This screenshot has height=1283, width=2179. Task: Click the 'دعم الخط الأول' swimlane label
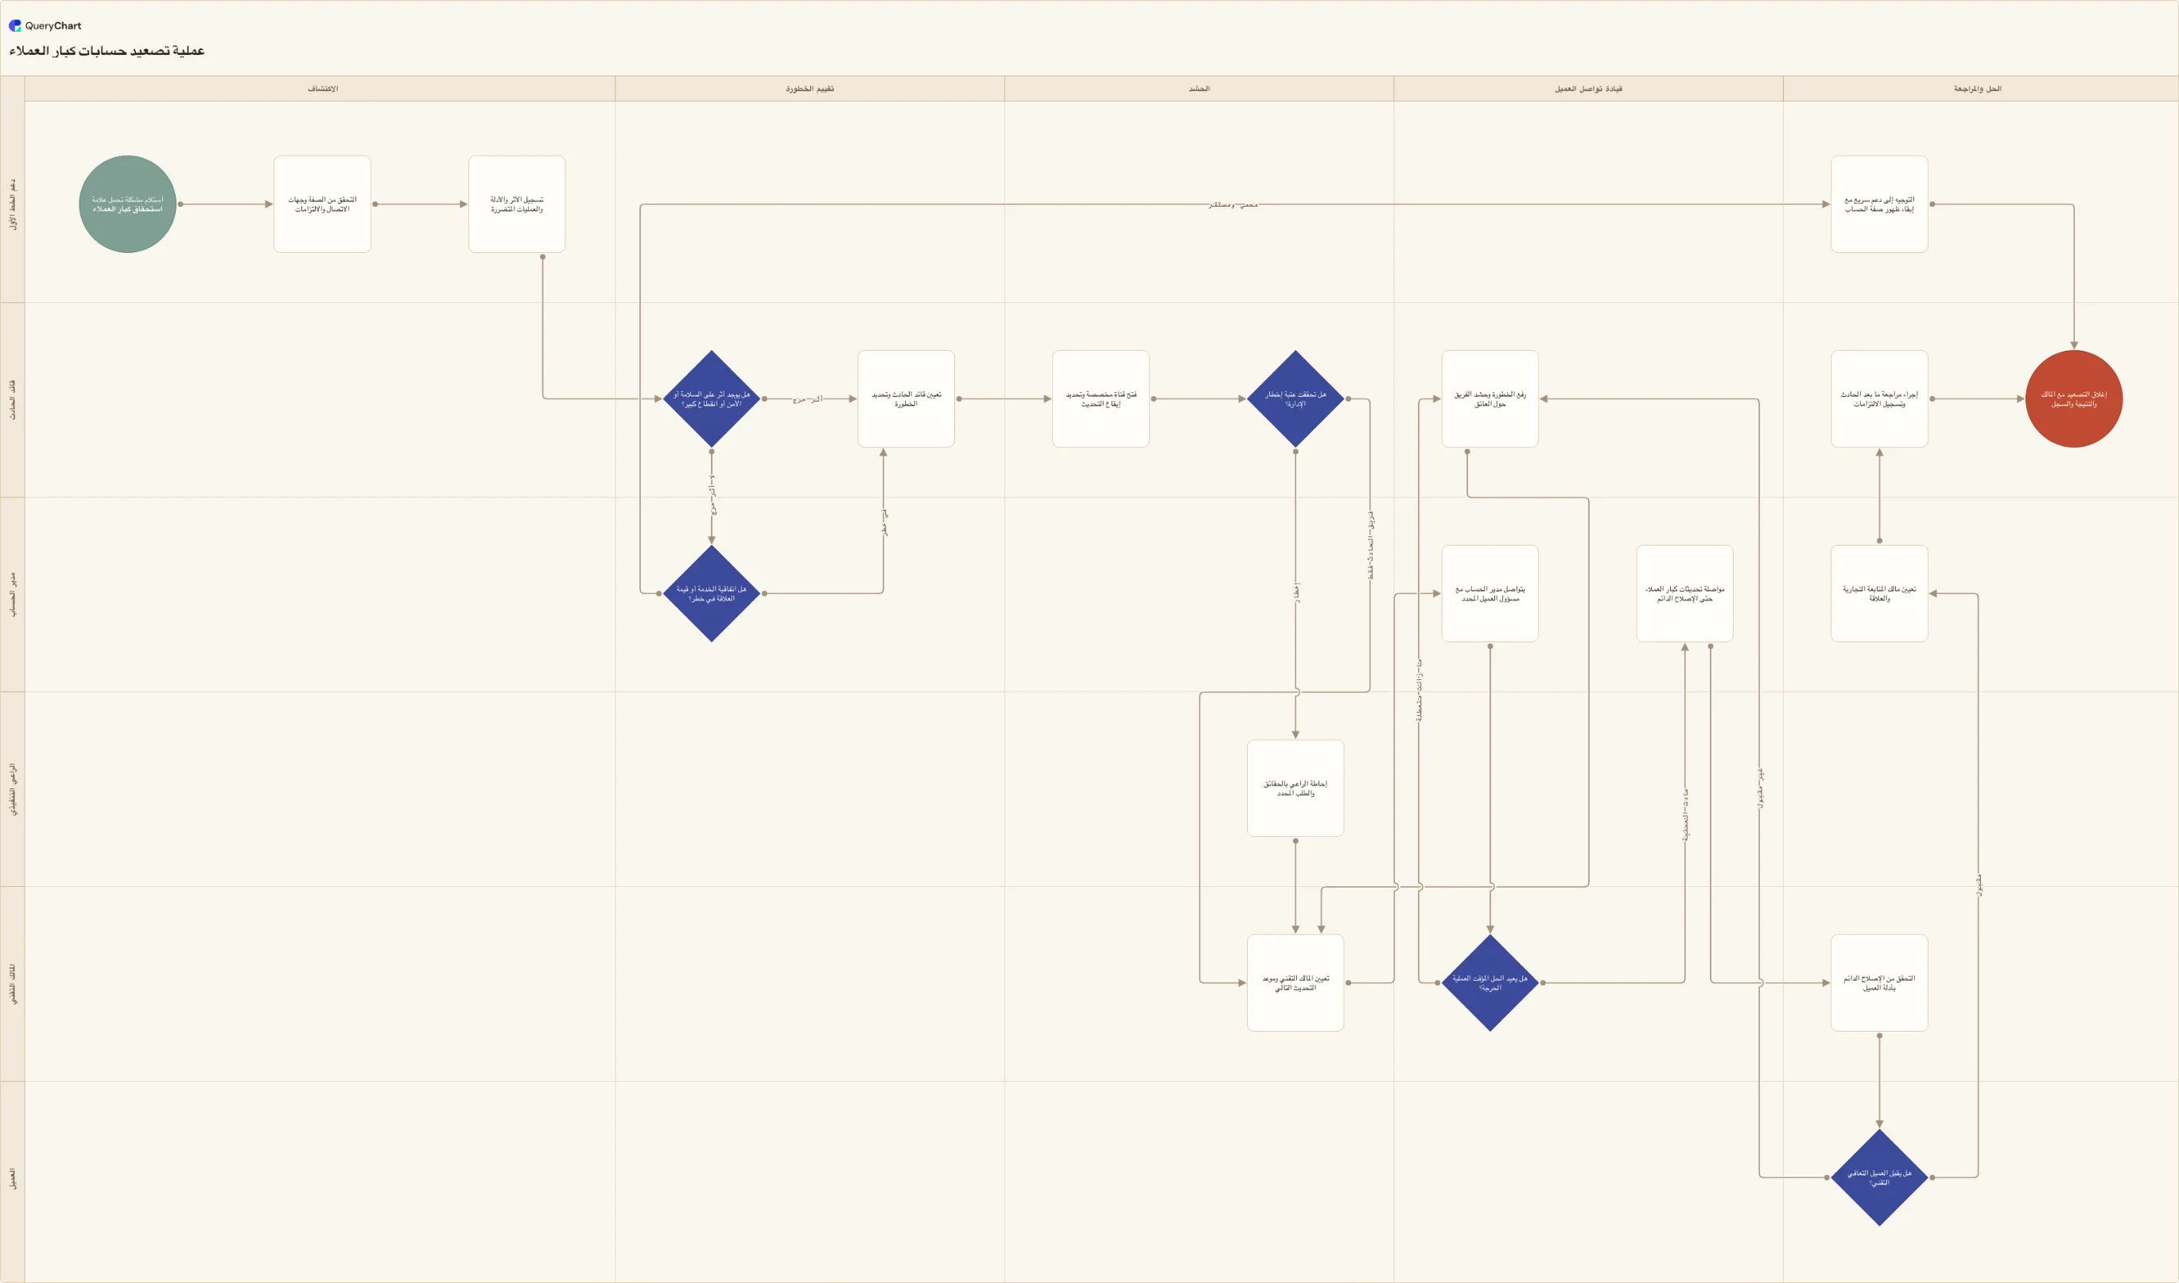click(12, 204)
